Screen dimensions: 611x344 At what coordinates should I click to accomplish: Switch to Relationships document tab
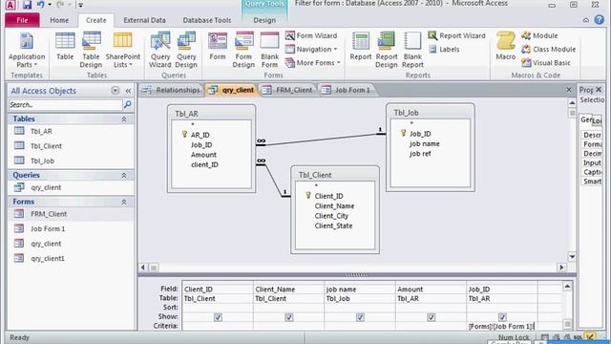point(171,90)
